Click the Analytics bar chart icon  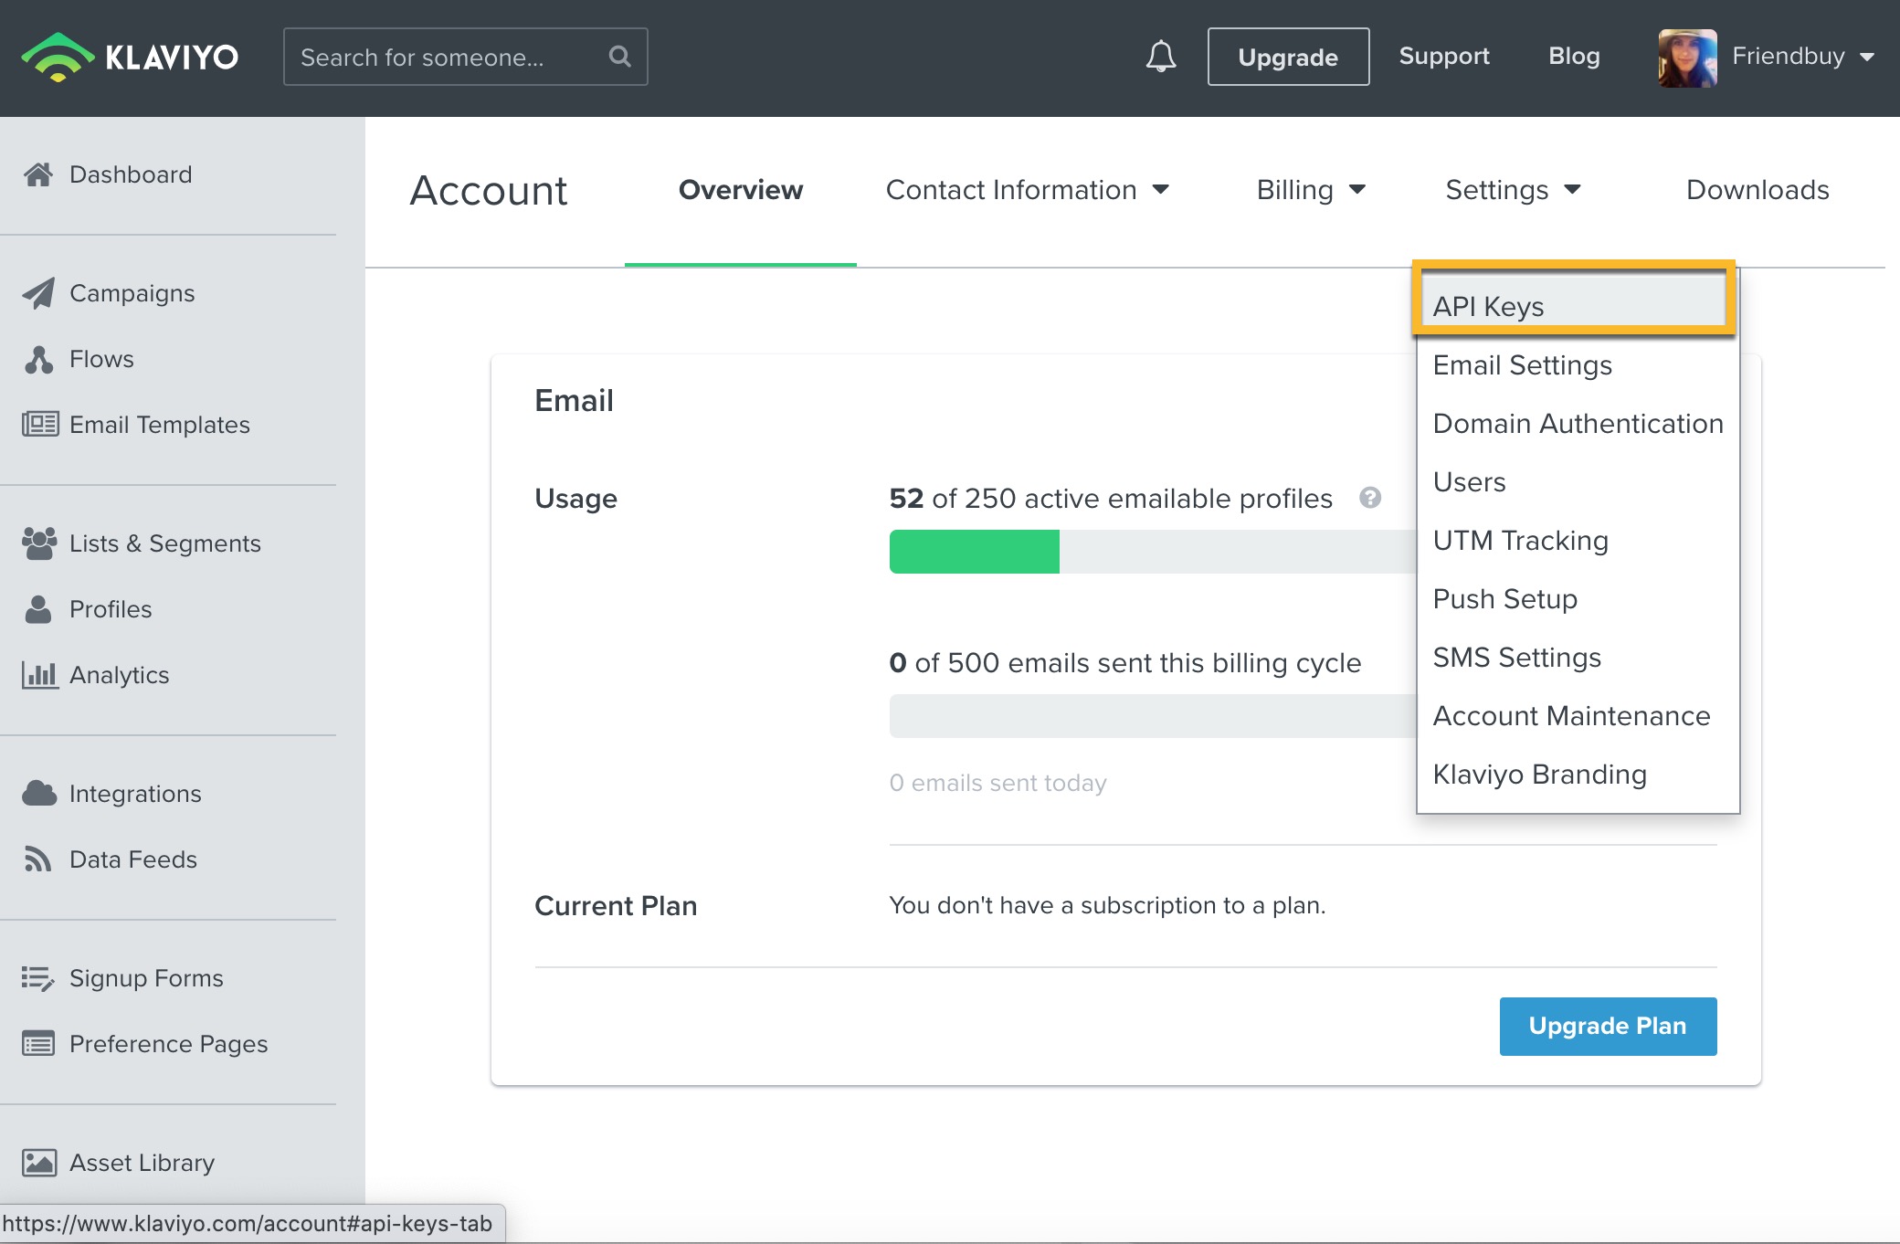39,675
